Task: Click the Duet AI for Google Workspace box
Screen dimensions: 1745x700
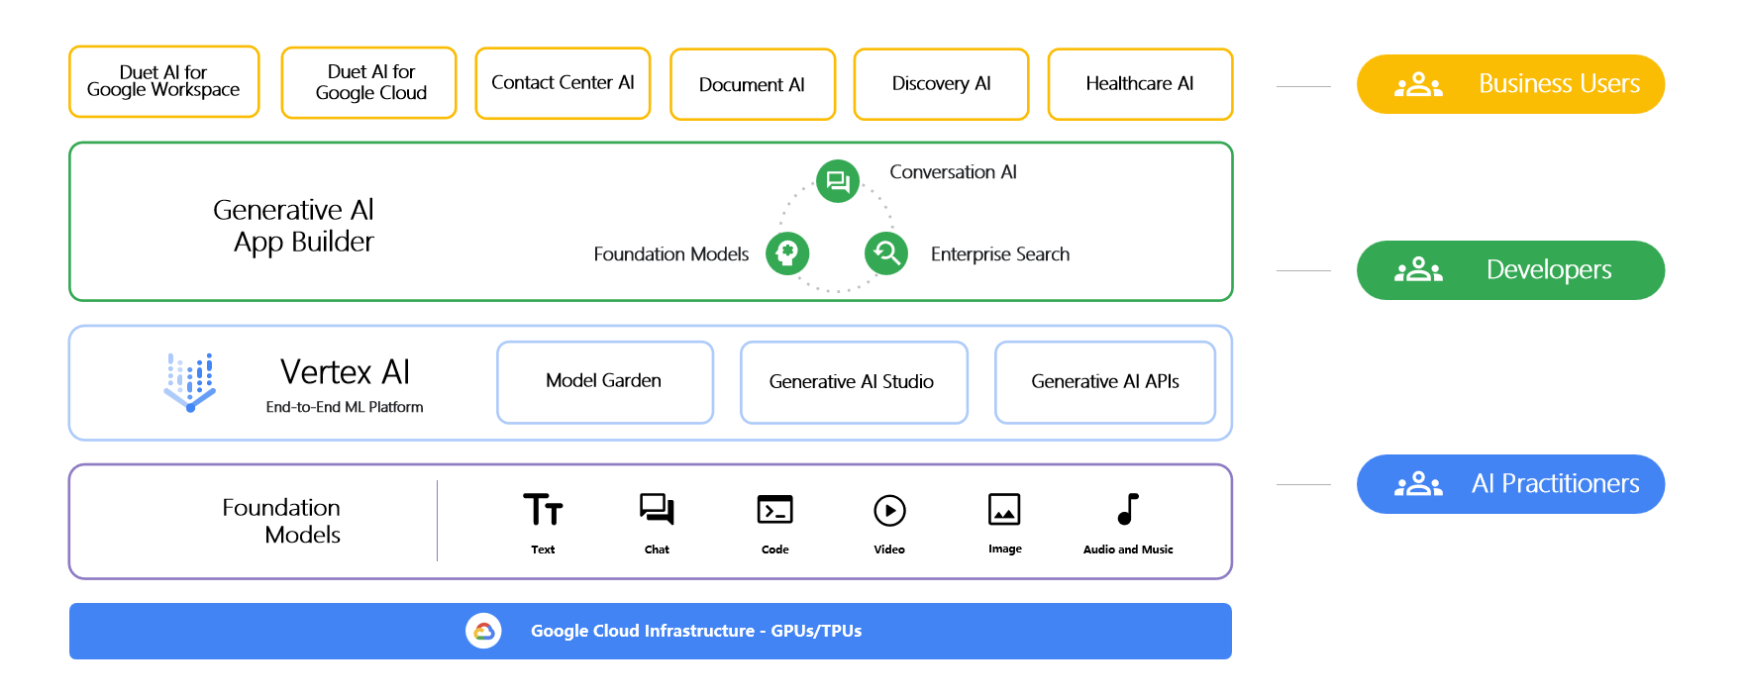Action: pos(164,81)
